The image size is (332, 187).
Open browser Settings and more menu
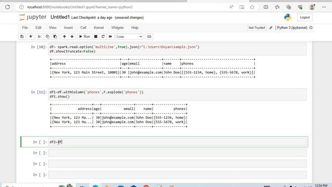click(x=324, y=7)
